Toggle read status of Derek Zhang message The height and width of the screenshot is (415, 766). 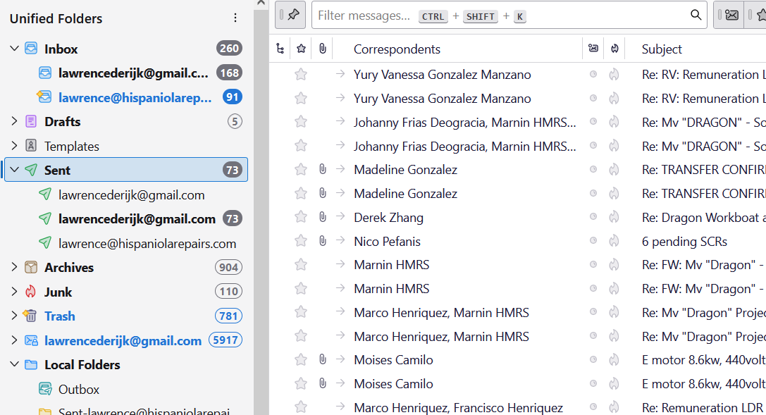[x=593, y=216]
